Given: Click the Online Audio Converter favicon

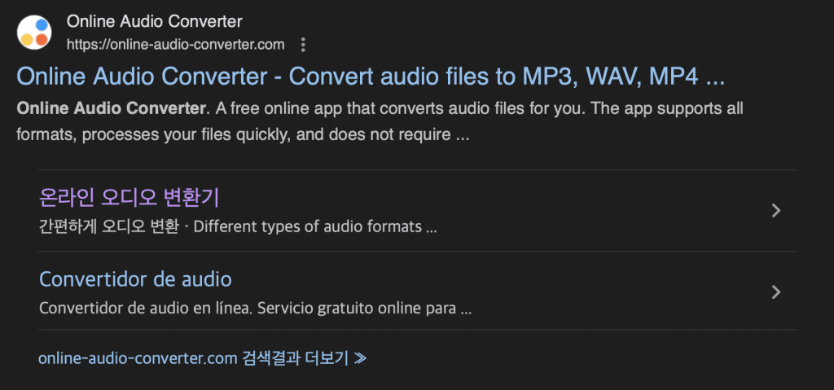Looking at the screenshot, I should 34,32.
